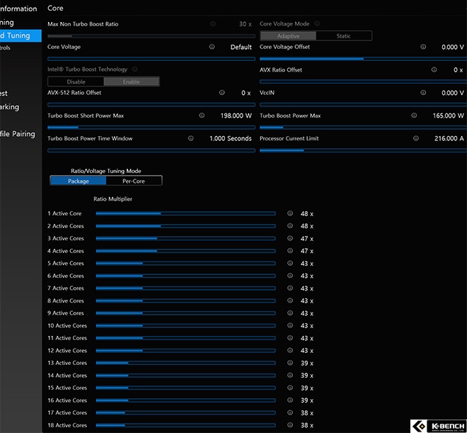Show info icon for VccIN
This screenshot has width=467, height=433.
[x=423, y=93]
